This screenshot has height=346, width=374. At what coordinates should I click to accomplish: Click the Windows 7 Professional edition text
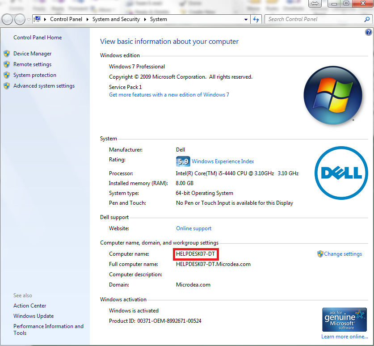(x=137, y=67)
